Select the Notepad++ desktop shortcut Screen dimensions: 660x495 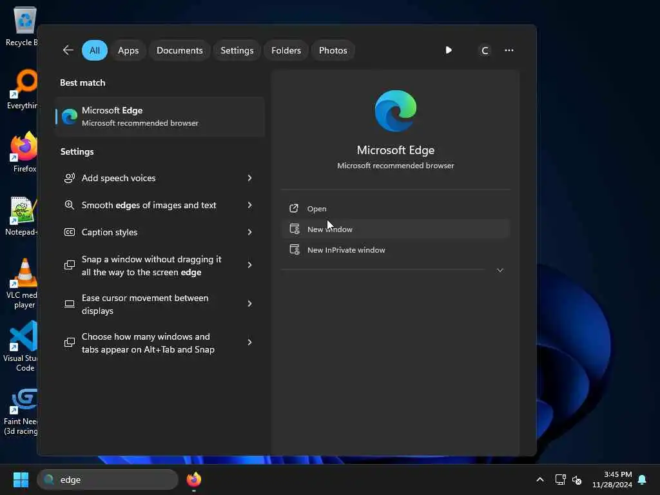click(21, 215)
